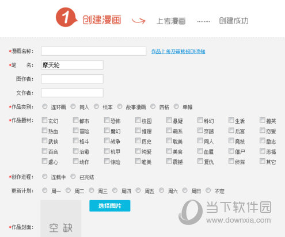Tick the 校园 genre checkbox
285x237 pixels.
[x=138, y=120]
